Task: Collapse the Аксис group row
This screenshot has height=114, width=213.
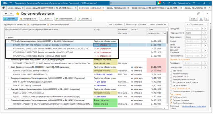Action: (x=6, y=37)
